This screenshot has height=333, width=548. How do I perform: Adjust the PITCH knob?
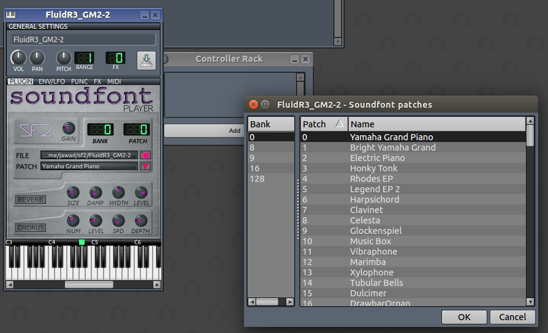[64, 58]
